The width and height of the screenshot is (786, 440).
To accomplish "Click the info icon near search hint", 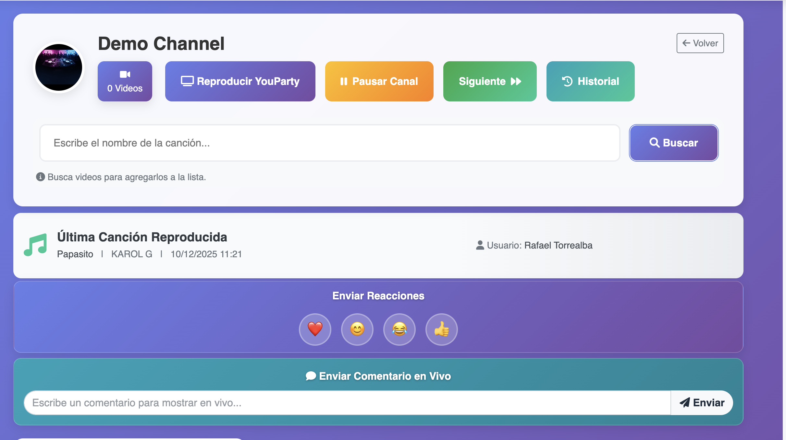I will pos(40,177).
